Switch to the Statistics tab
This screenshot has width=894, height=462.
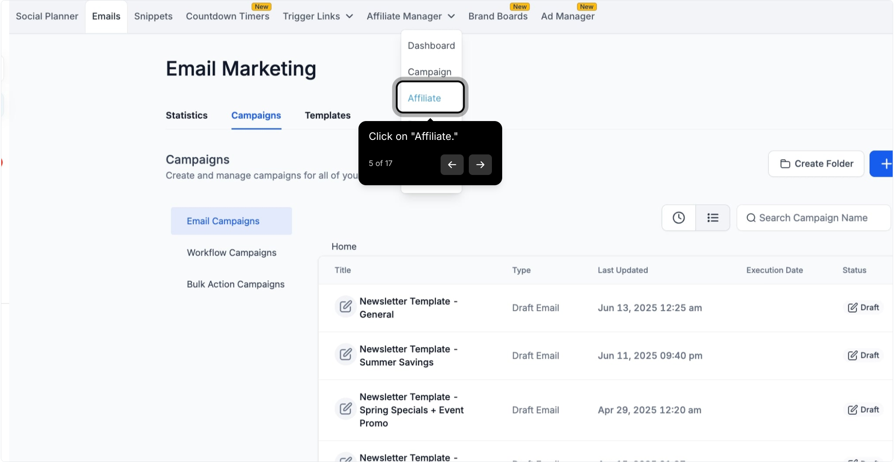point(186,115)
